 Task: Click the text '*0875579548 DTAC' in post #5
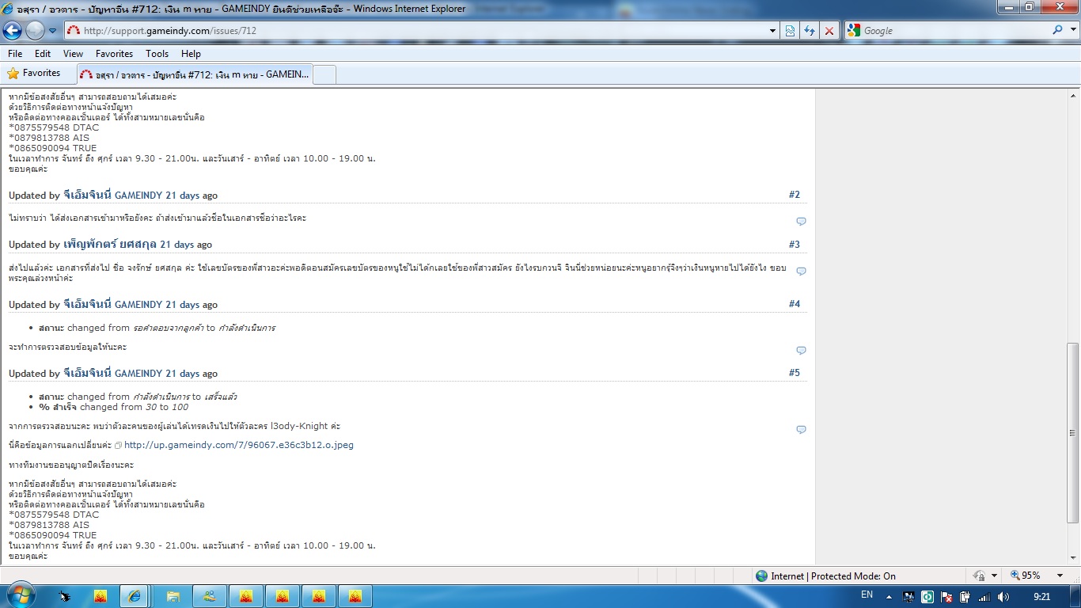(54, 515)
